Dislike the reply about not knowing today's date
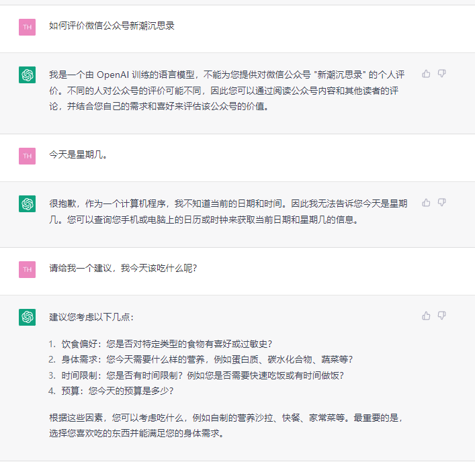The height and width of the screenshot is (462, 475). tap(441, 203)
